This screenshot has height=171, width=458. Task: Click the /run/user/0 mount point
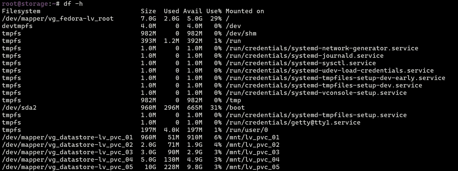[247, 130]
